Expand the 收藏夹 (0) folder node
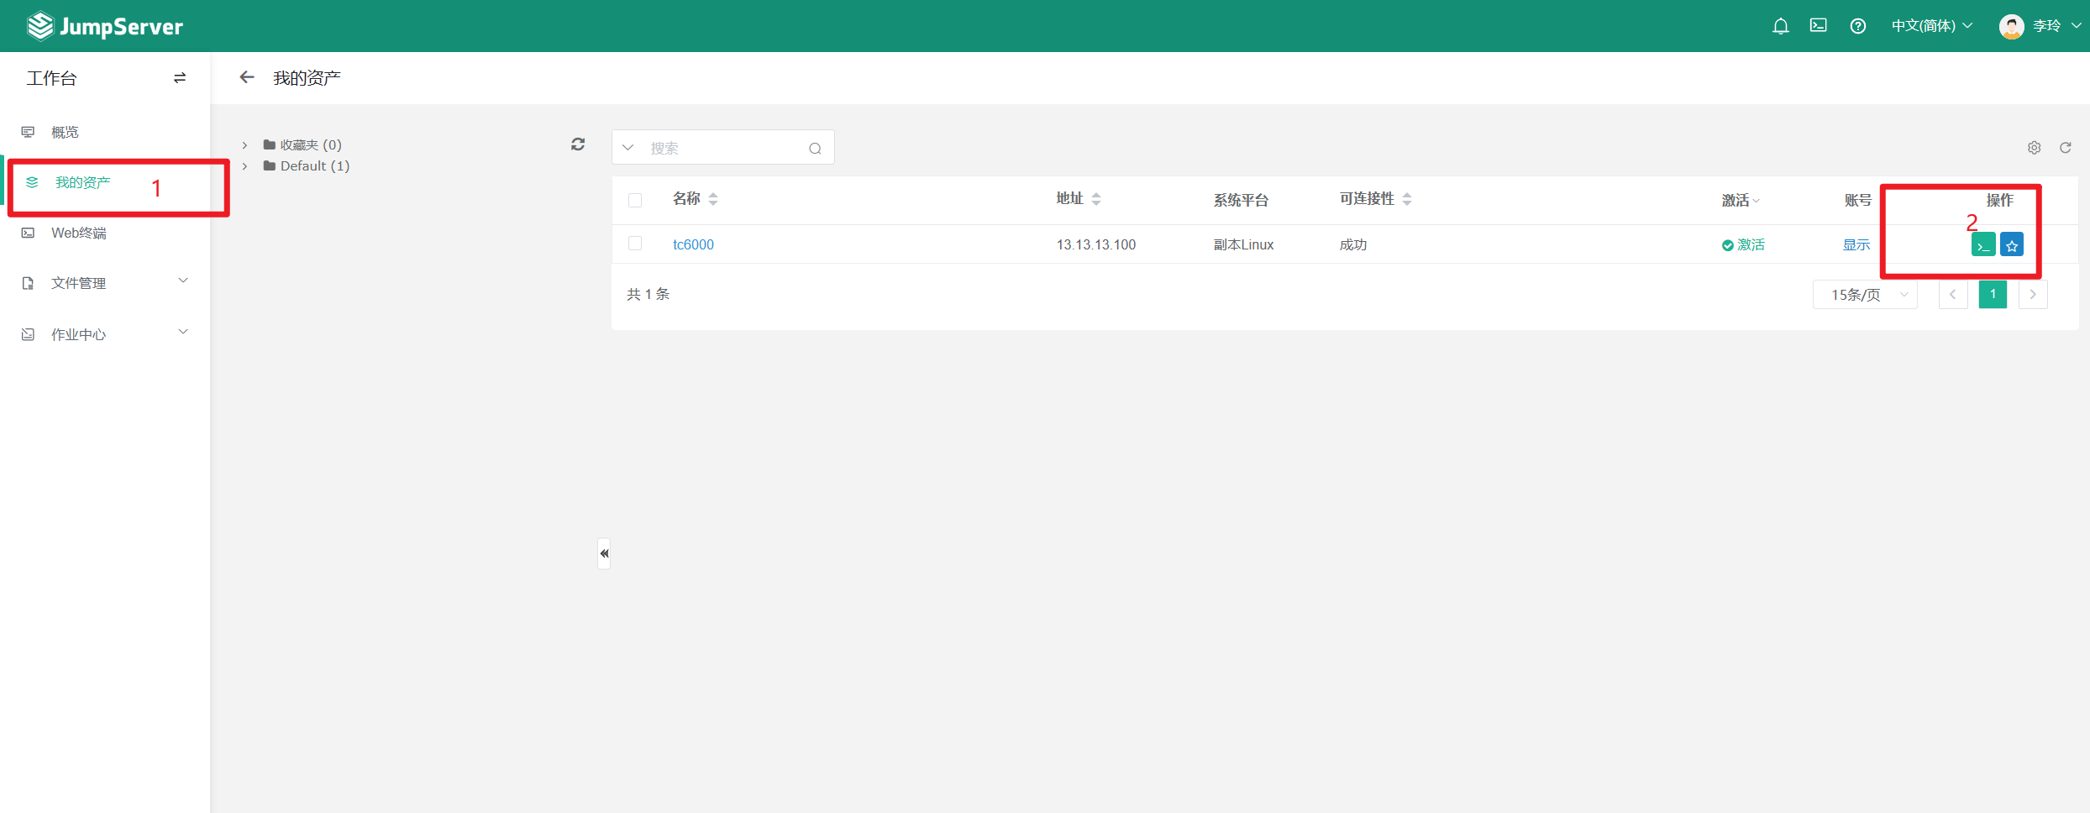 click(x=244, y=145)
